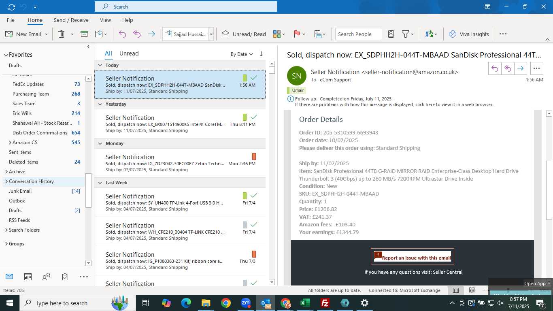The width and height of the screenshot is (553, 311).
Task: Reply using the ribbon's purple reply arrow
Action: (122, 34)
